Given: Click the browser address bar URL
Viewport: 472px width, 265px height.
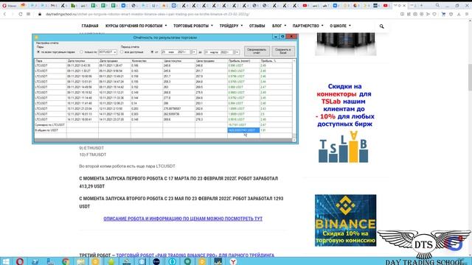Looking at the screenshot, I should point(147,14).
